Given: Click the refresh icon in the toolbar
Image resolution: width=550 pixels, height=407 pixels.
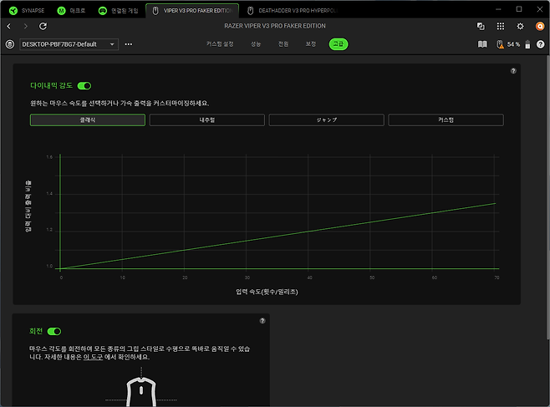Looking at the screenshot, I should tap(43, 27).
